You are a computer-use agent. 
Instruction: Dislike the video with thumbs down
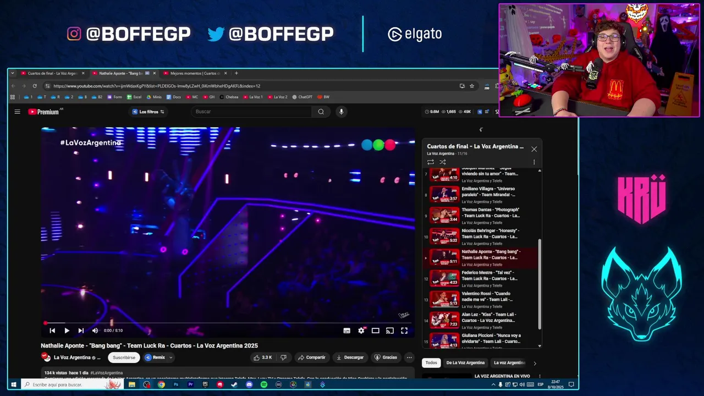(283, 358)
